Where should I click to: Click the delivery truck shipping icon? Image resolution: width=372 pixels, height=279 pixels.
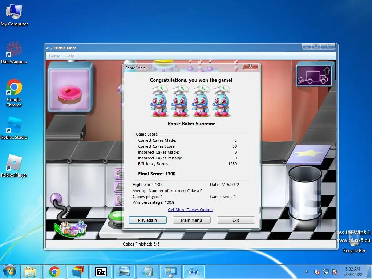(314, 76)
